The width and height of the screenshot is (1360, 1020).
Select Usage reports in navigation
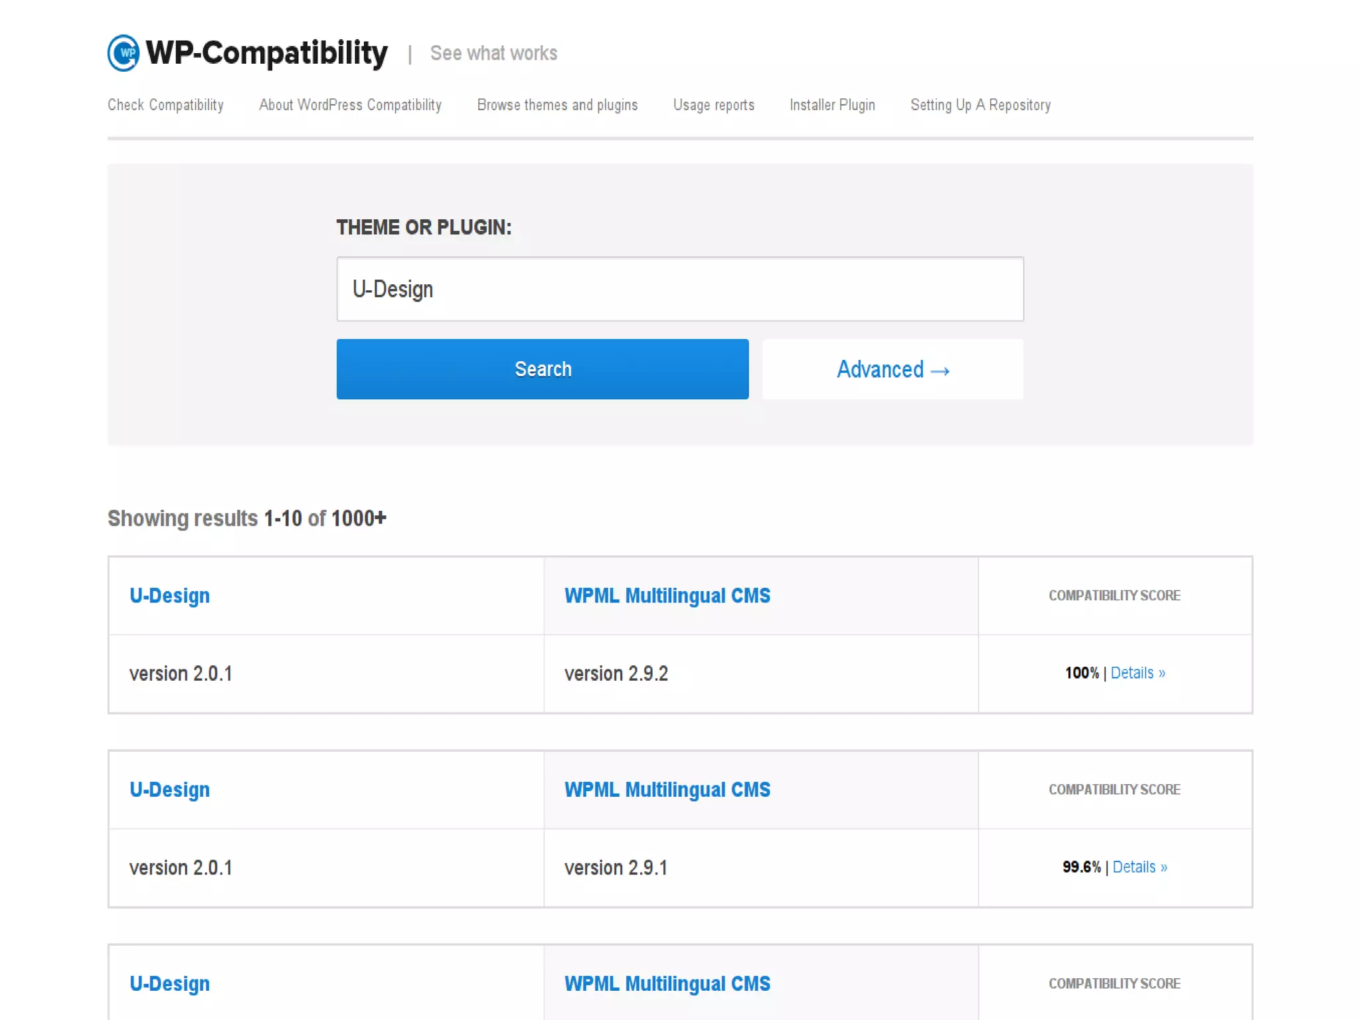click(x=713, y=105)
